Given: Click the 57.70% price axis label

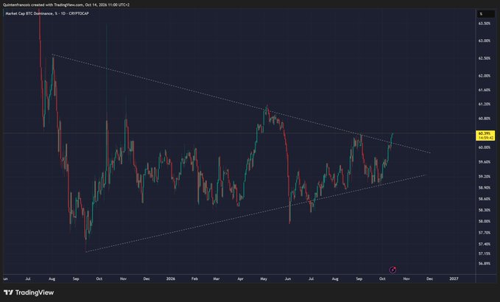Looking at the screenshot, I should pyautogui.click(x=484, y=233).
